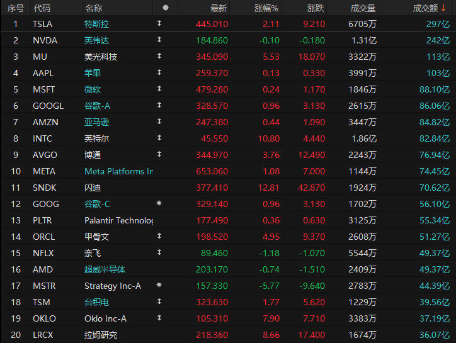
Task: Select the Palantir Technolog name cell
Action: 119,220
